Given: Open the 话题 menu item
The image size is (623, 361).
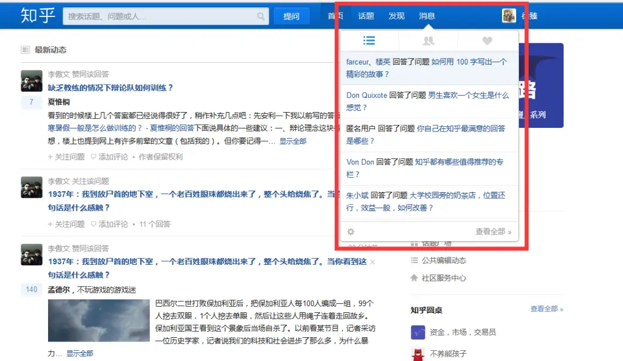Looking at the screenshot, I should tap(366, 16).
